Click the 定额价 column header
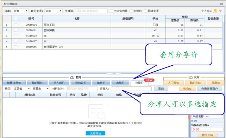The height and width of the screenshot is (138, 226). (175, 20)
